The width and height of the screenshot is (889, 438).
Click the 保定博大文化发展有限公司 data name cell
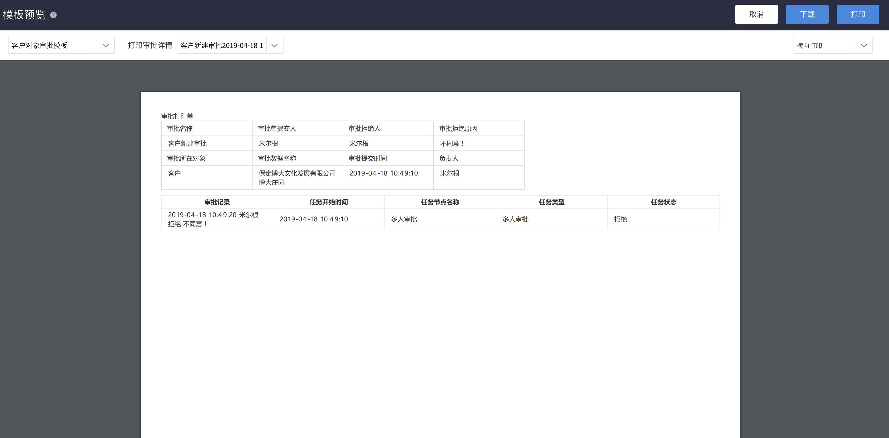click(297, 178)
